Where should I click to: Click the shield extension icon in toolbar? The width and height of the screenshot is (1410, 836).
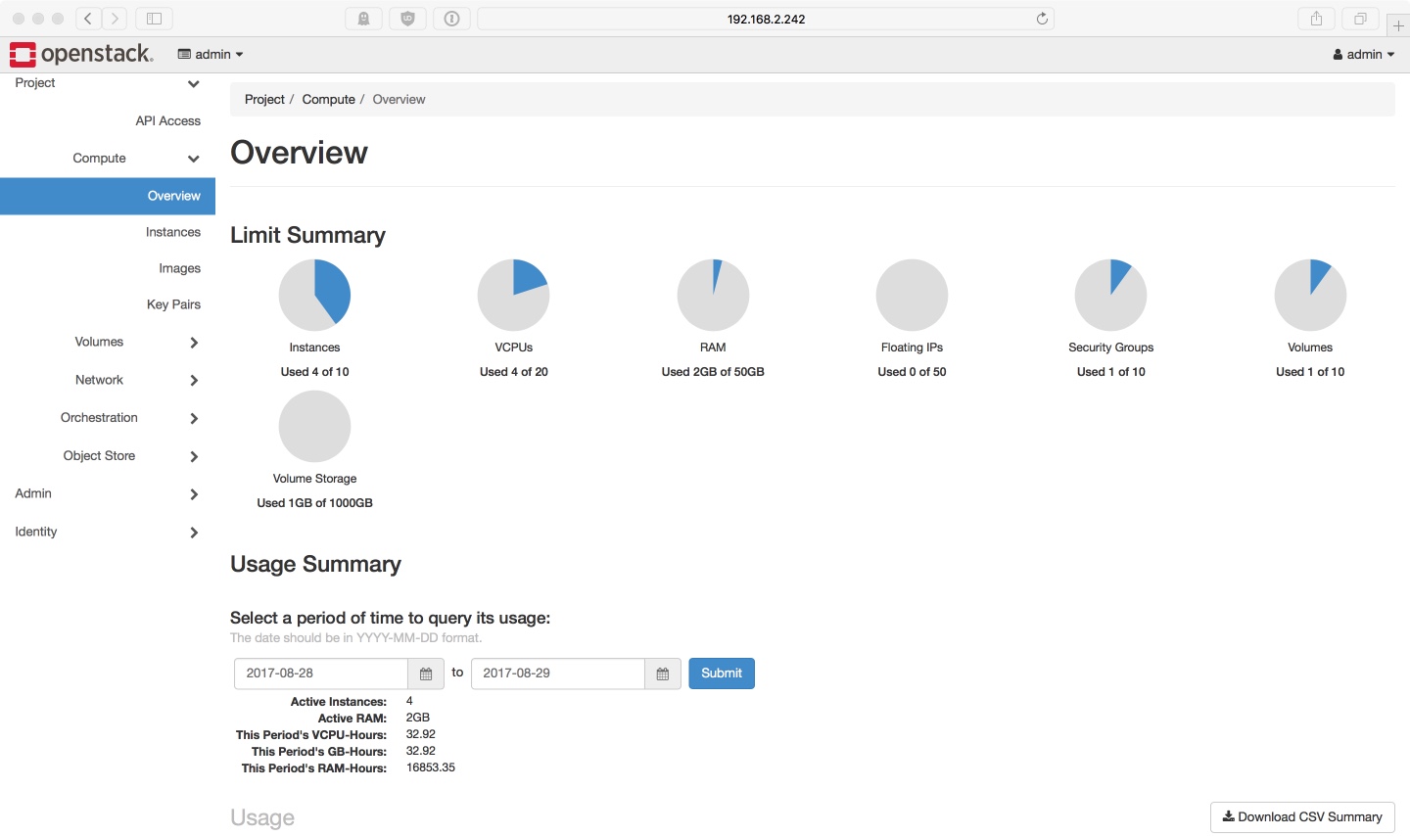point(408,19)
